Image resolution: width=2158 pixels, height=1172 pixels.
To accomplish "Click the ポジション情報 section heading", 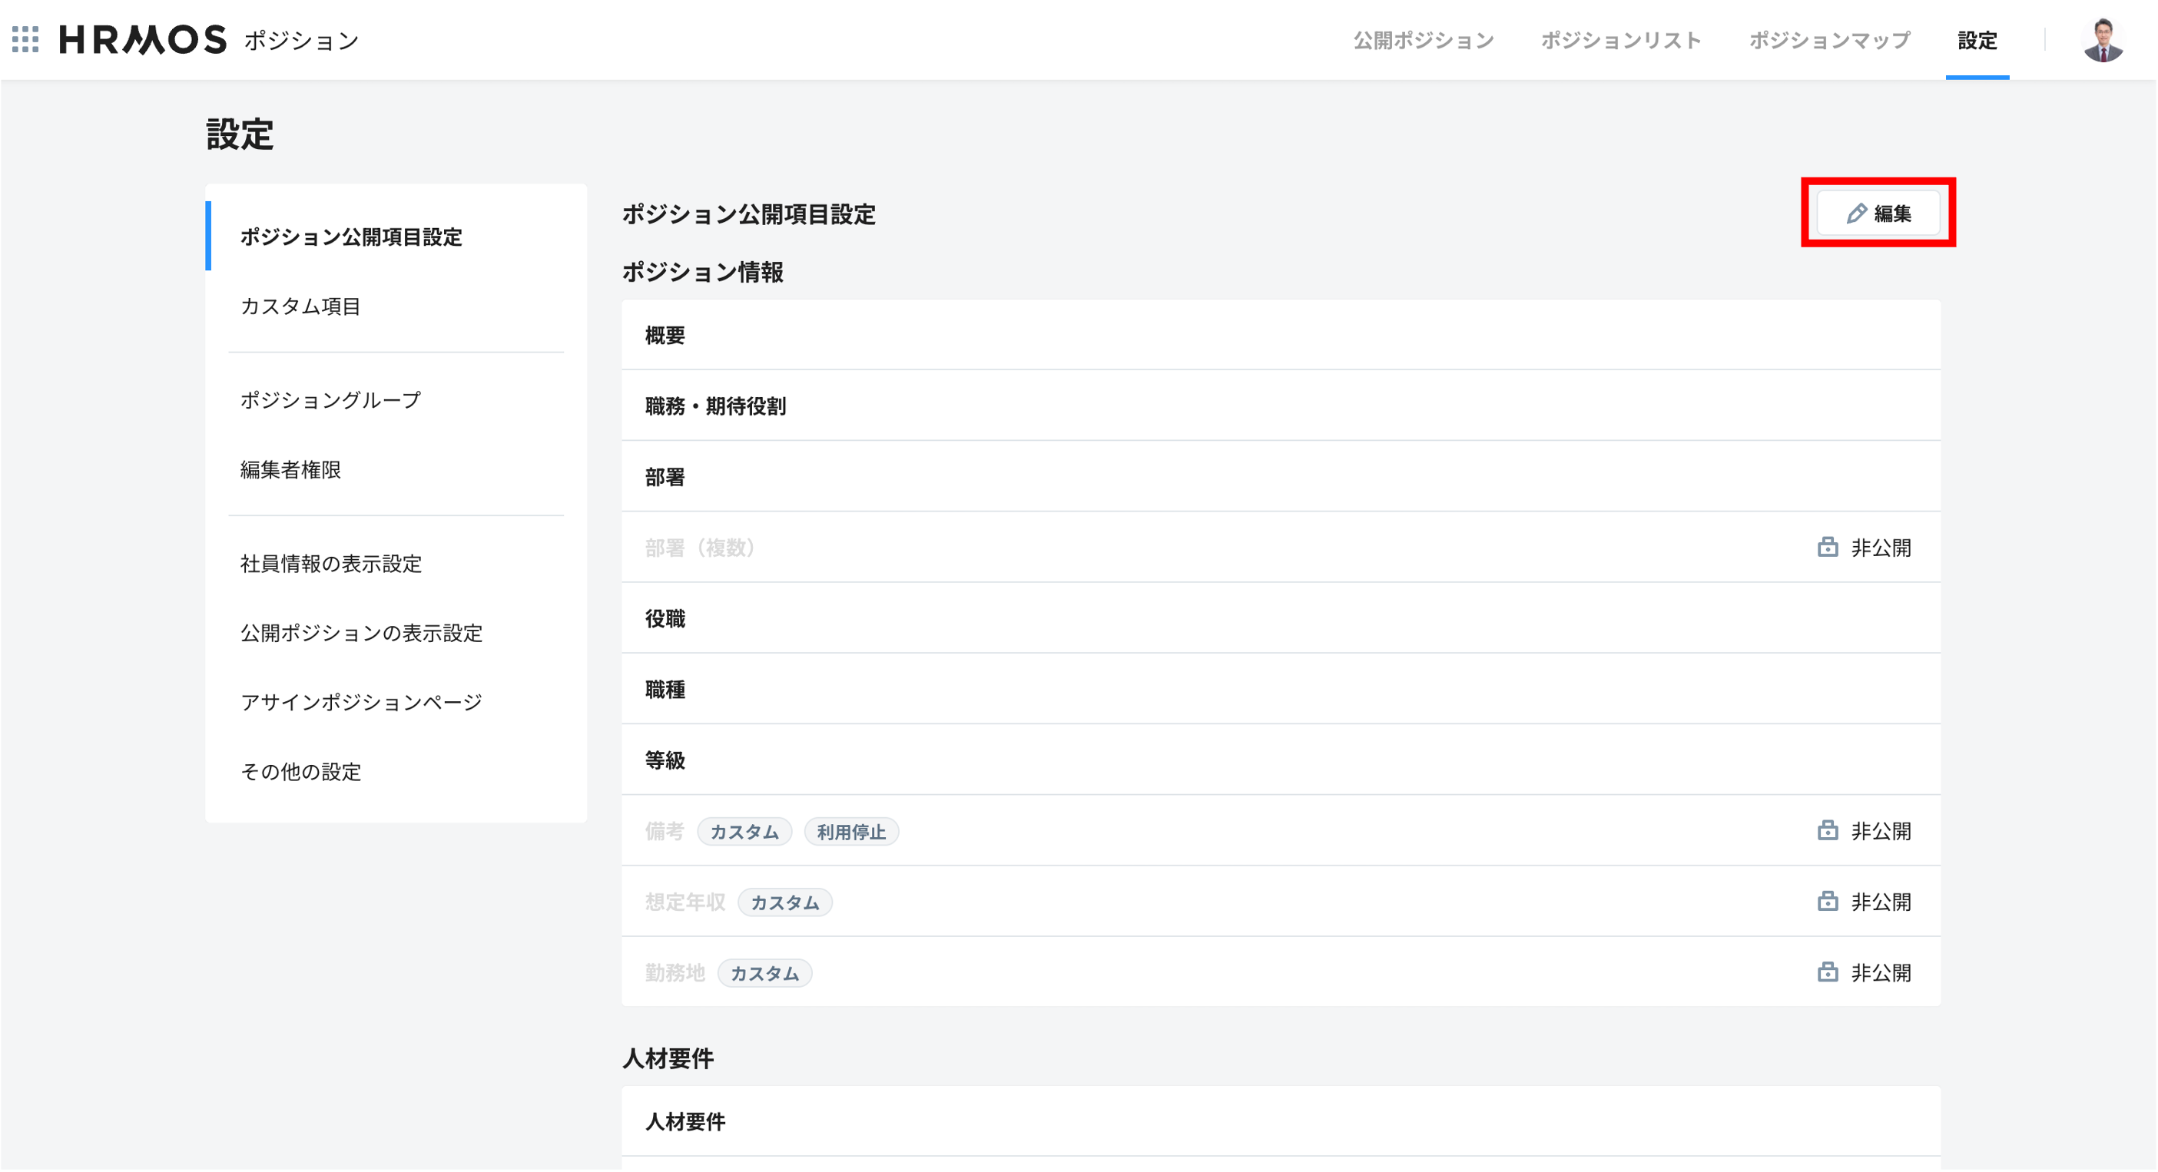I will coord(703,273).
